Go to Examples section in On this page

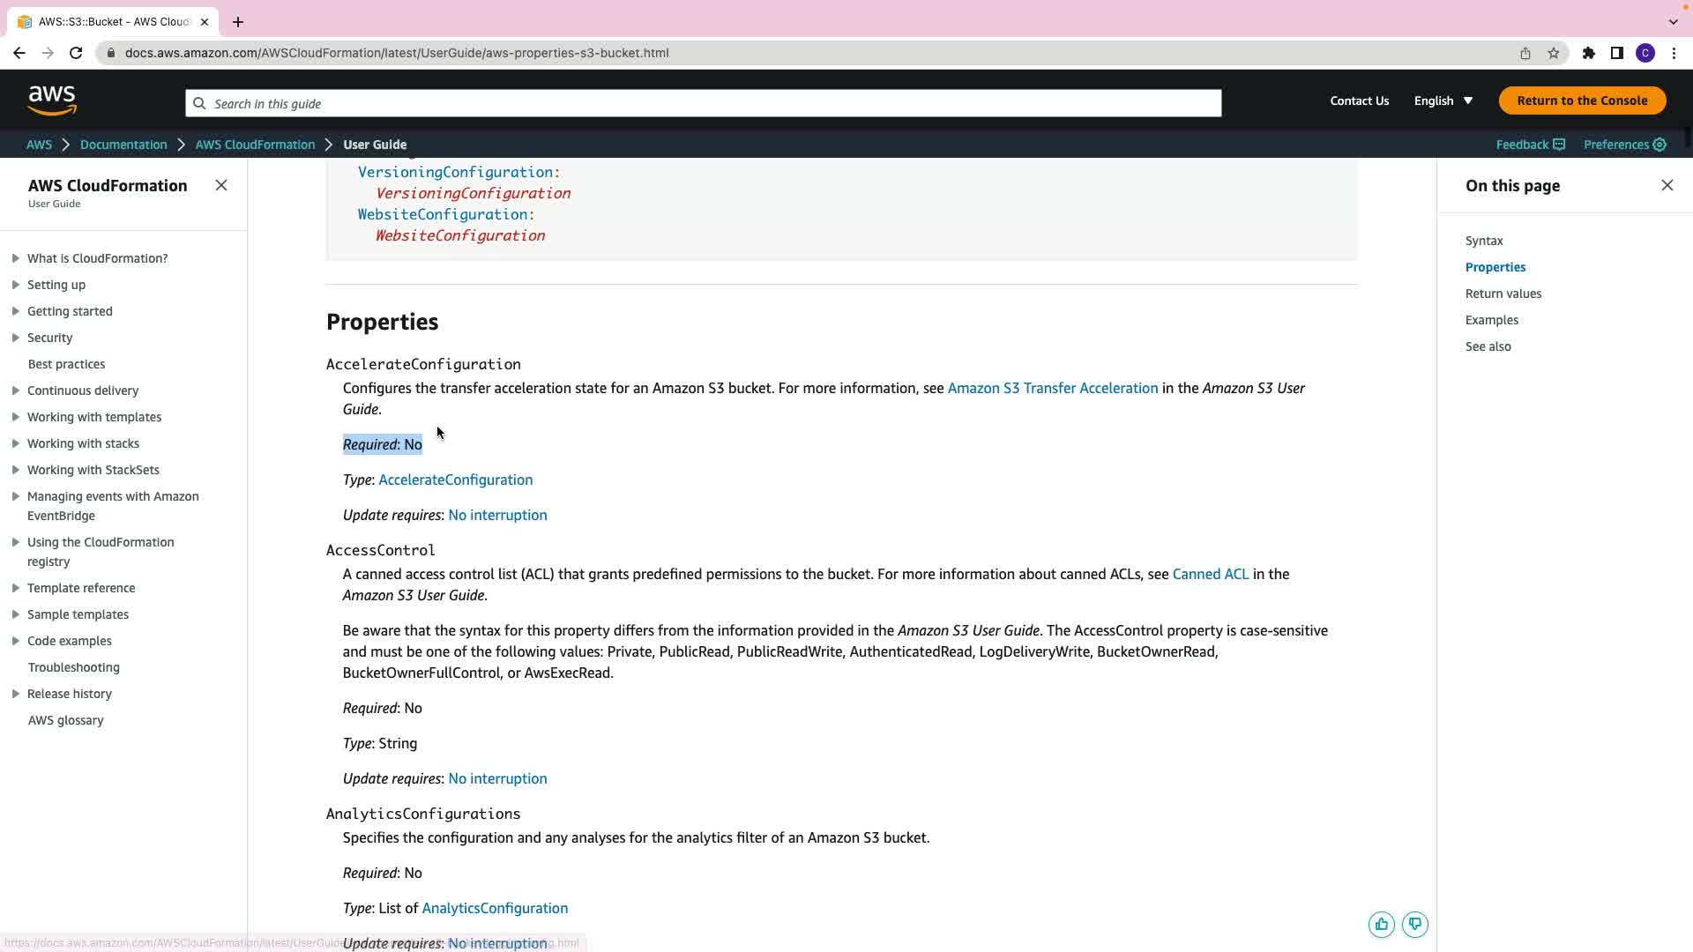[1491, 320]
